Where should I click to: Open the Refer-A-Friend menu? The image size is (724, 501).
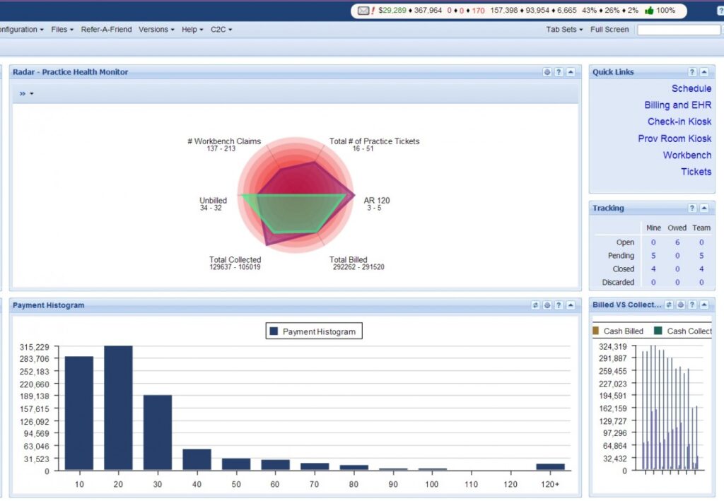coord(105,30)
